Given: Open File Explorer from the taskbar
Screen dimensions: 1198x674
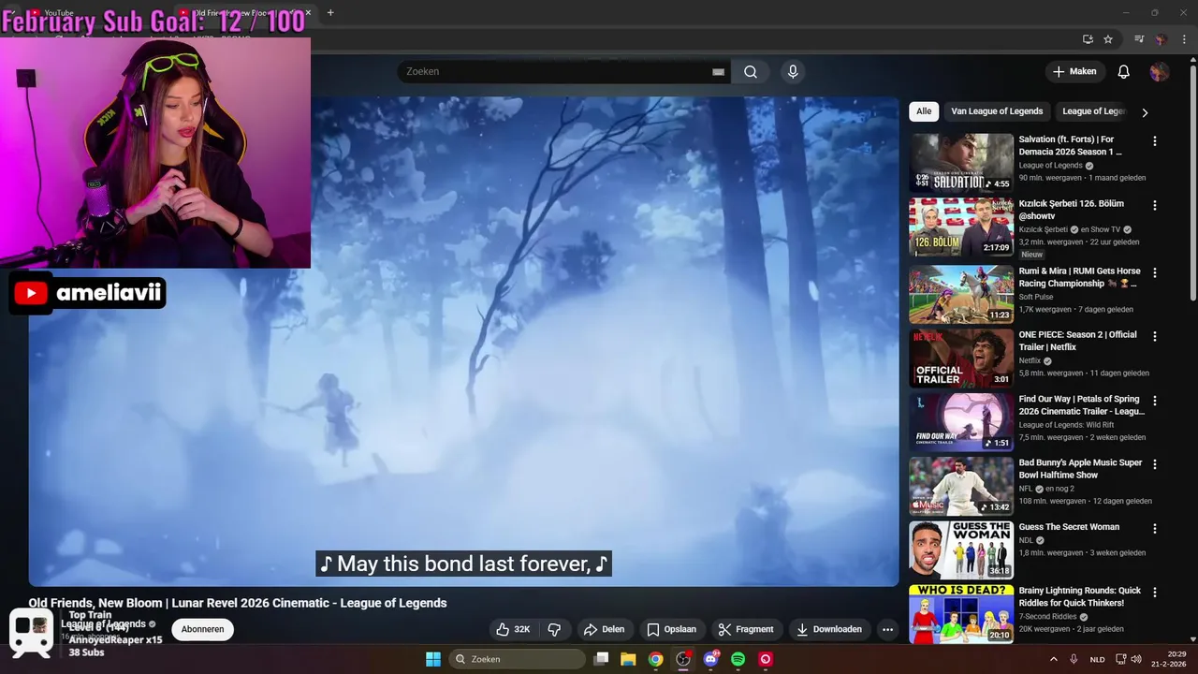Looking at the screenshot, I should pos(628,659).
